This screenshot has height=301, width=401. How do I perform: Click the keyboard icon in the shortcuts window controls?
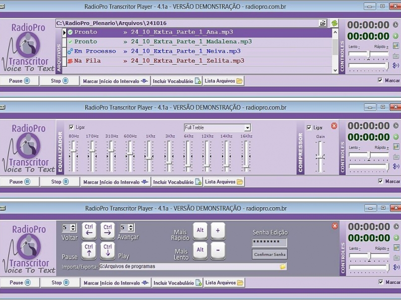pos(397,257)
